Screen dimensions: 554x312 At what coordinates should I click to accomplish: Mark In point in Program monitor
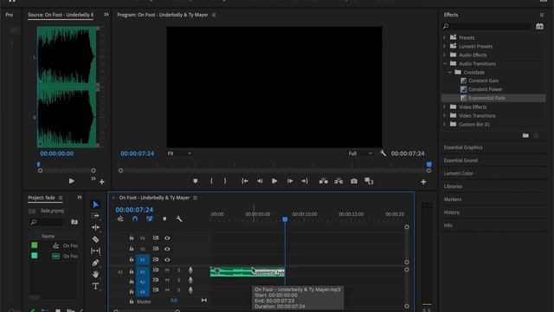coord(211,181)
